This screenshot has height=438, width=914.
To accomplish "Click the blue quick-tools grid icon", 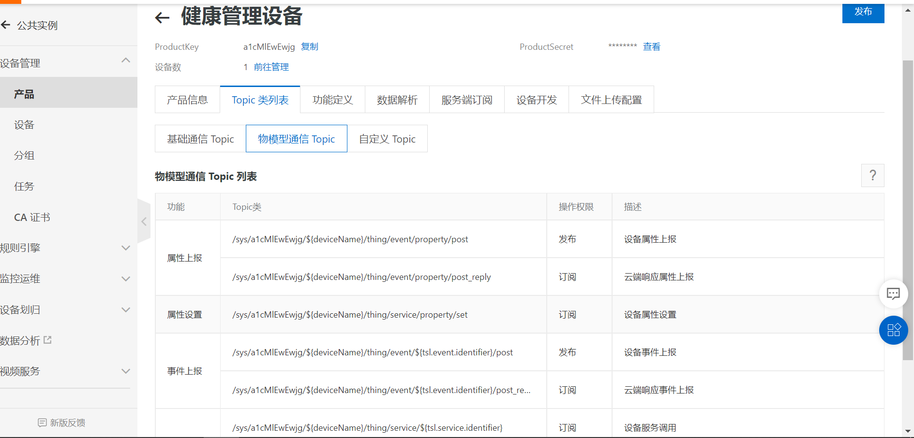I will pos(893,330).
